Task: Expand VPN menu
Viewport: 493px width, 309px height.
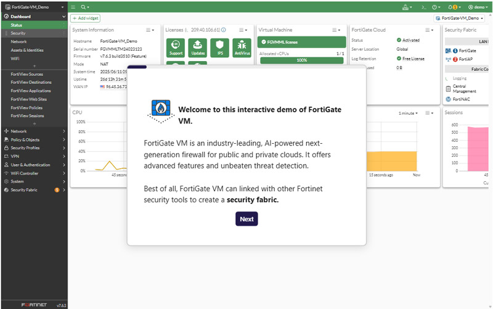Action: pyautogui.click(x=35, y=157)
